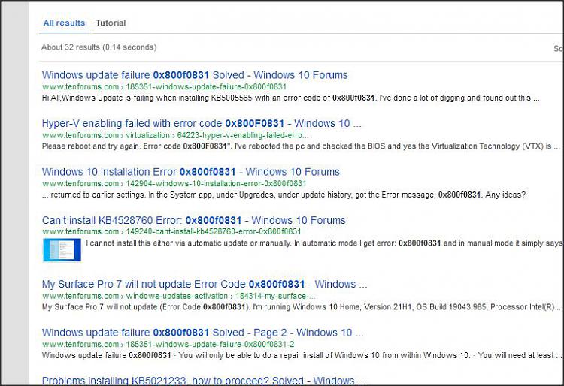Open 'Hyper-V enabling failed with error code' result
The width and height of the screenshot is (564, 386).
click(x=201, y=123)
